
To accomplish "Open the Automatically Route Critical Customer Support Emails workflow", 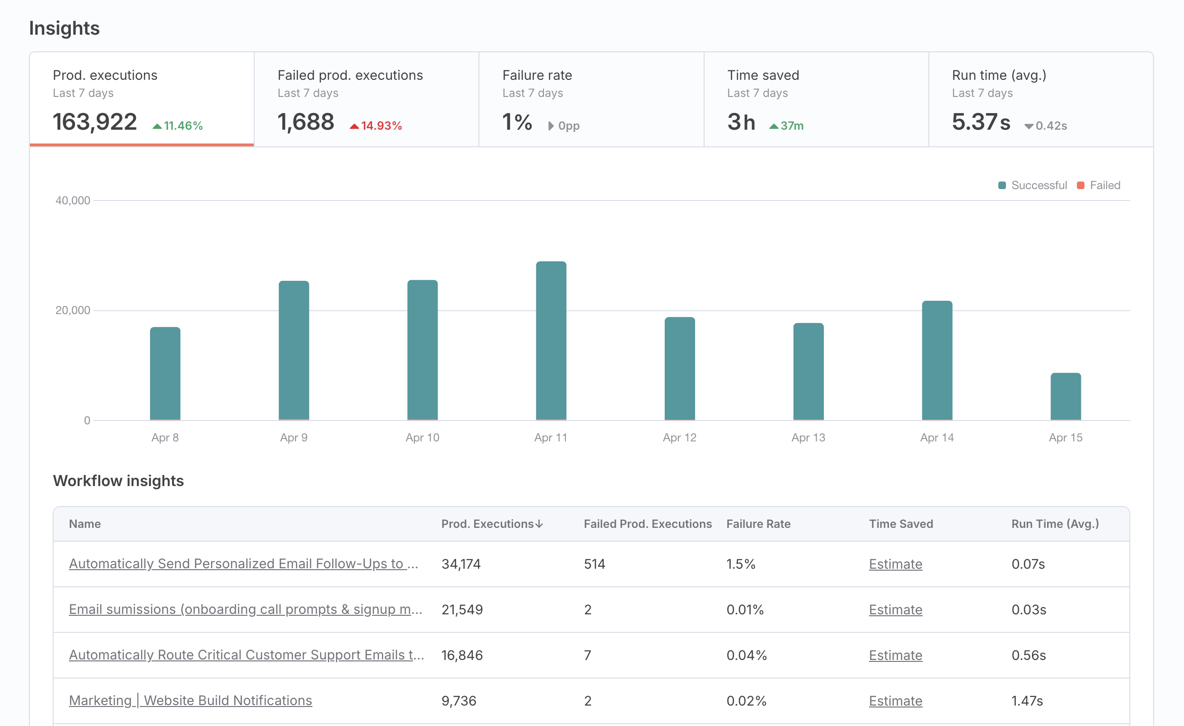I will pyautogui.click(x=247, y=655).
